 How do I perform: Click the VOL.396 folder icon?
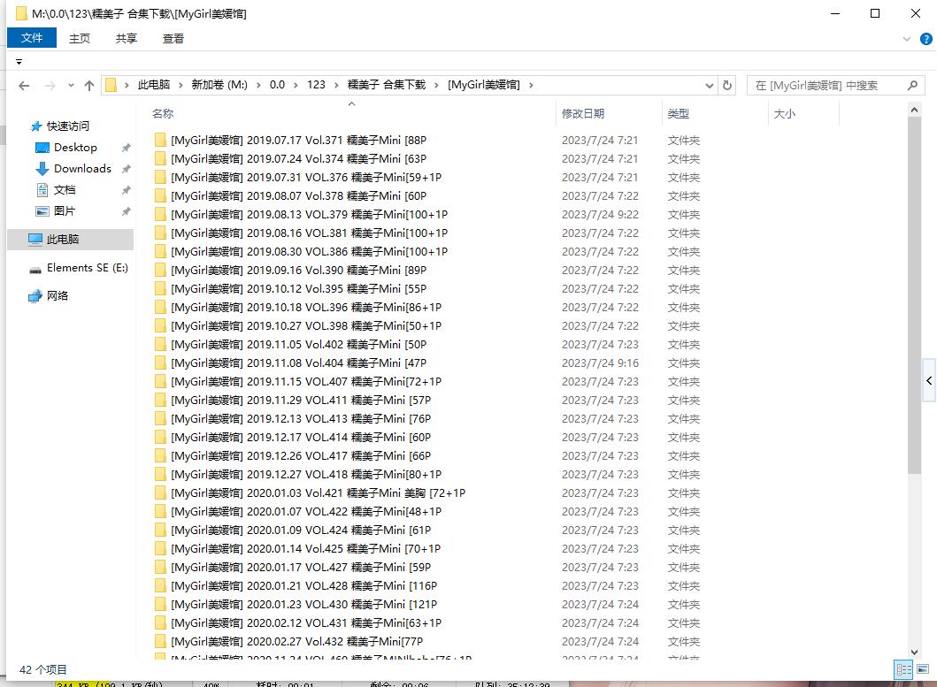point(160,307)
